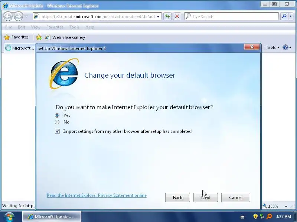Open the View menu
This screenshot has height=222, width=297.
[36, 27]
